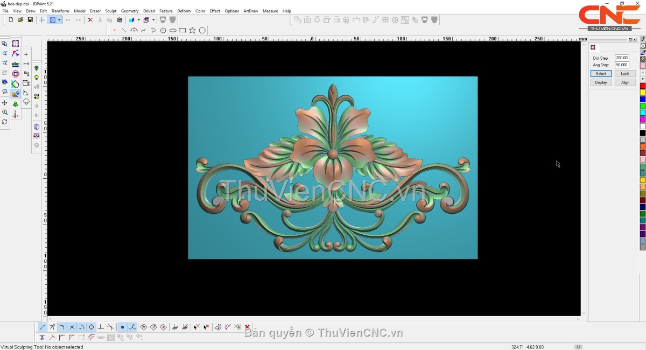The width and height of the screenshot is (646, 350).
Task: Select the Rectangle drawing tool
Action: click(182, 30)
